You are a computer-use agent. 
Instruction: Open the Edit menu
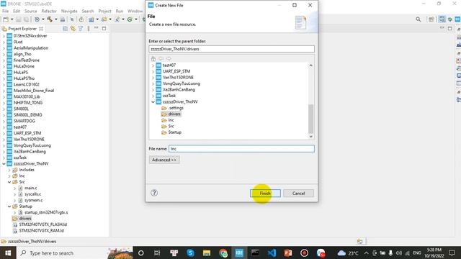17,12
